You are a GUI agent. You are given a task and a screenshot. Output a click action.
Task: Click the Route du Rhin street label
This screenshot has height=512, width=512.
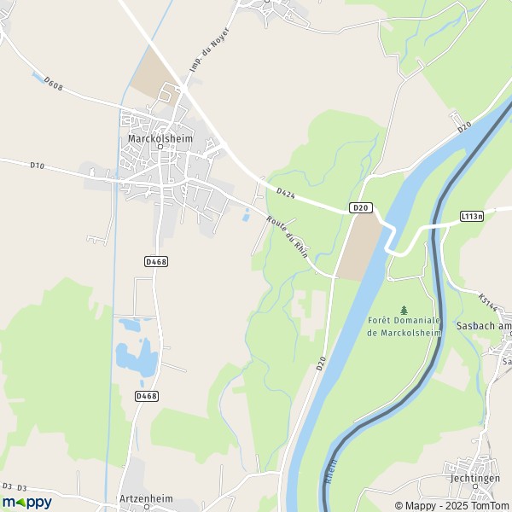pos(287,236)
